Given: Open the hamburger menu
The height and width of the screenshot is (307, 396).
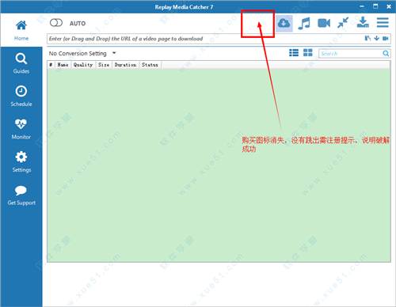Looking at the screenshot, I should 383,22.
